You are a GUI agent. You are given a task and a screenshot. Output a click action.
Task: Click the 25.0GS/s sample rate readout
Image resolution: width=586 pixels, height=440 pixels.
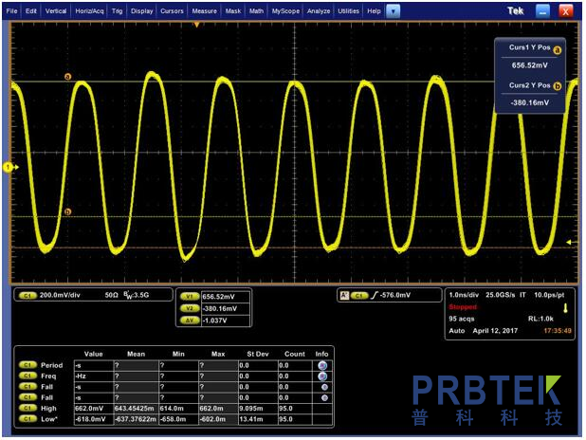tap(501, 295)
